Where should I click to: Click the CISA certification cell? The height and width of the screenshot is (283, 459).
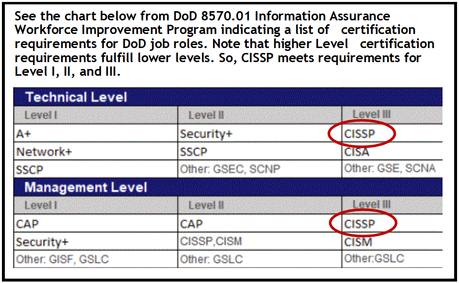tap(392, 152)
